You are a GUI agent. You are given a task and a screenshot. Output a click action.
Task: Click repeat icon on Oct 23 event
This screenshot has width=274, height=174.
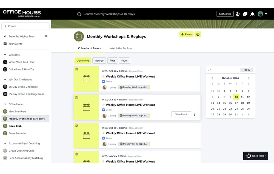click(76, 98)
